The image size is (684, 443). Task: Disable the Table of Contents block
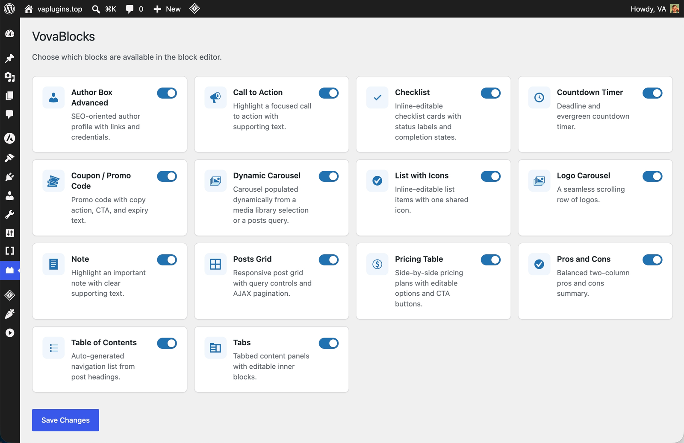167,343
